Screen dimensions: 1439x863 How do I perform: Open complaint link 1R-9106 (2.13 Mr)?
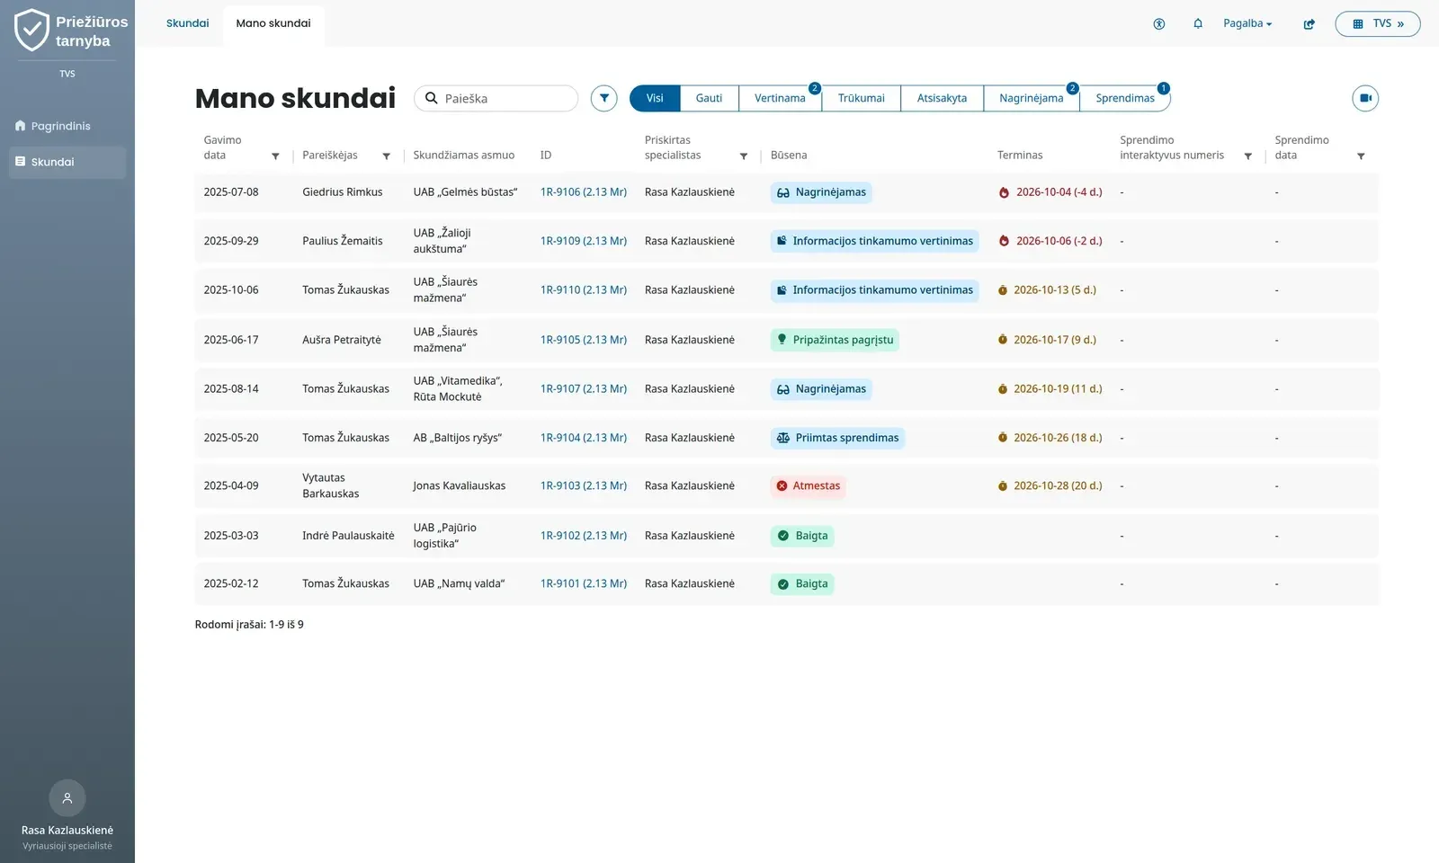[x=583, y=192]
